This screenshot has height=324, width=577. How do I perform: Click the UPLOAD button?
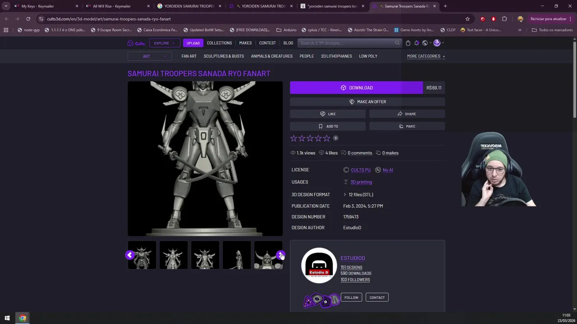(x=193, y=43)
